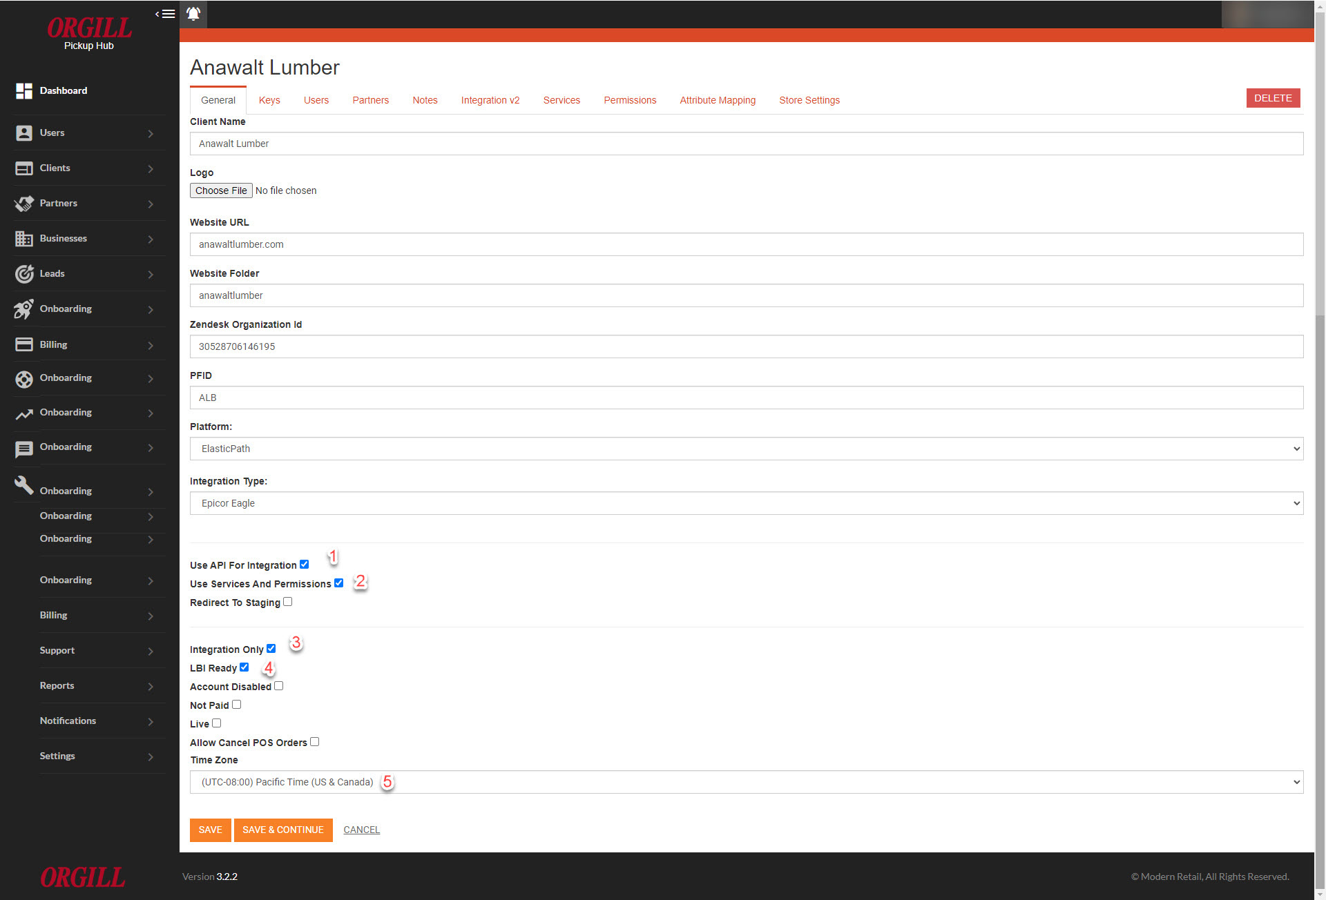Open the Integration v2 tab
Screen dimensions: 1326x900
click(x=490, y=100)
